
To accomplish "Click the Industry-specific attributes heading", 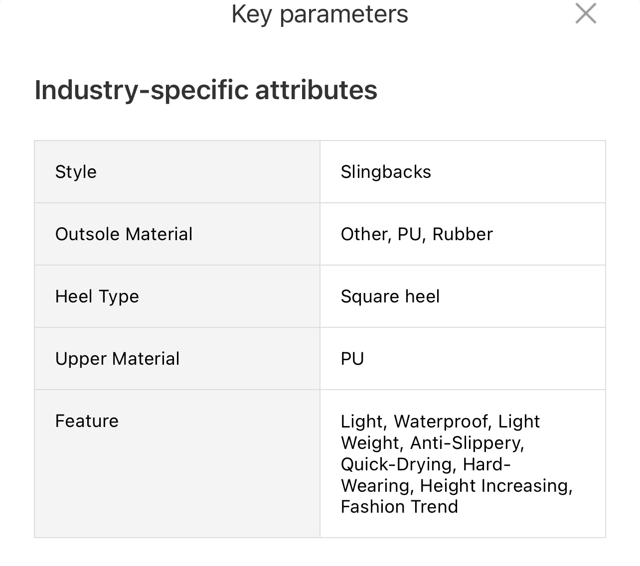I will 205,90.
